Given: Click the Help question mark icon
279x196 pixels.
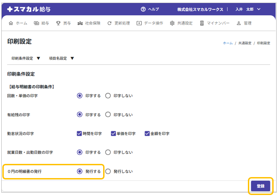Looking at the screenshot, I should coord(143,9).
